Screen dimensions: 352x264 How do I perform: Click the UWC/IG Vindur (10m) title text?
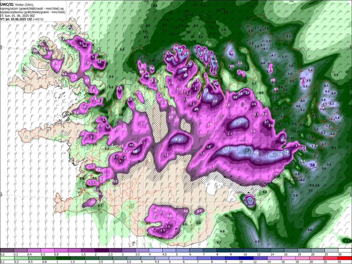[17, 5]
